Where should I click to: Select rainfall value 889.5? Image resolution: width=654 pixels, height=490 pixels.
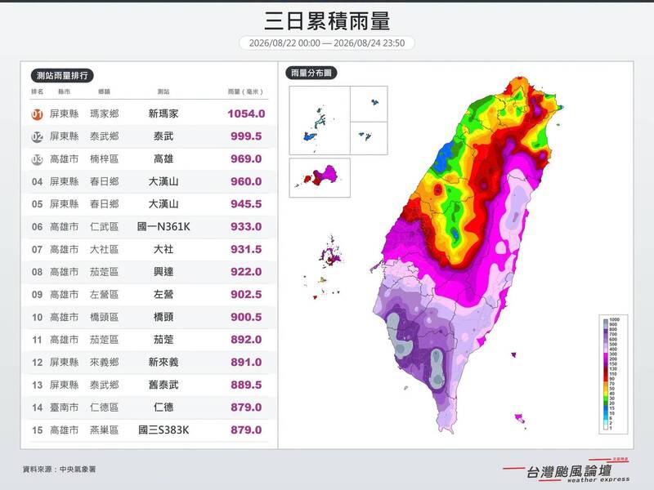pyautogui.click(x=246, y=385)
